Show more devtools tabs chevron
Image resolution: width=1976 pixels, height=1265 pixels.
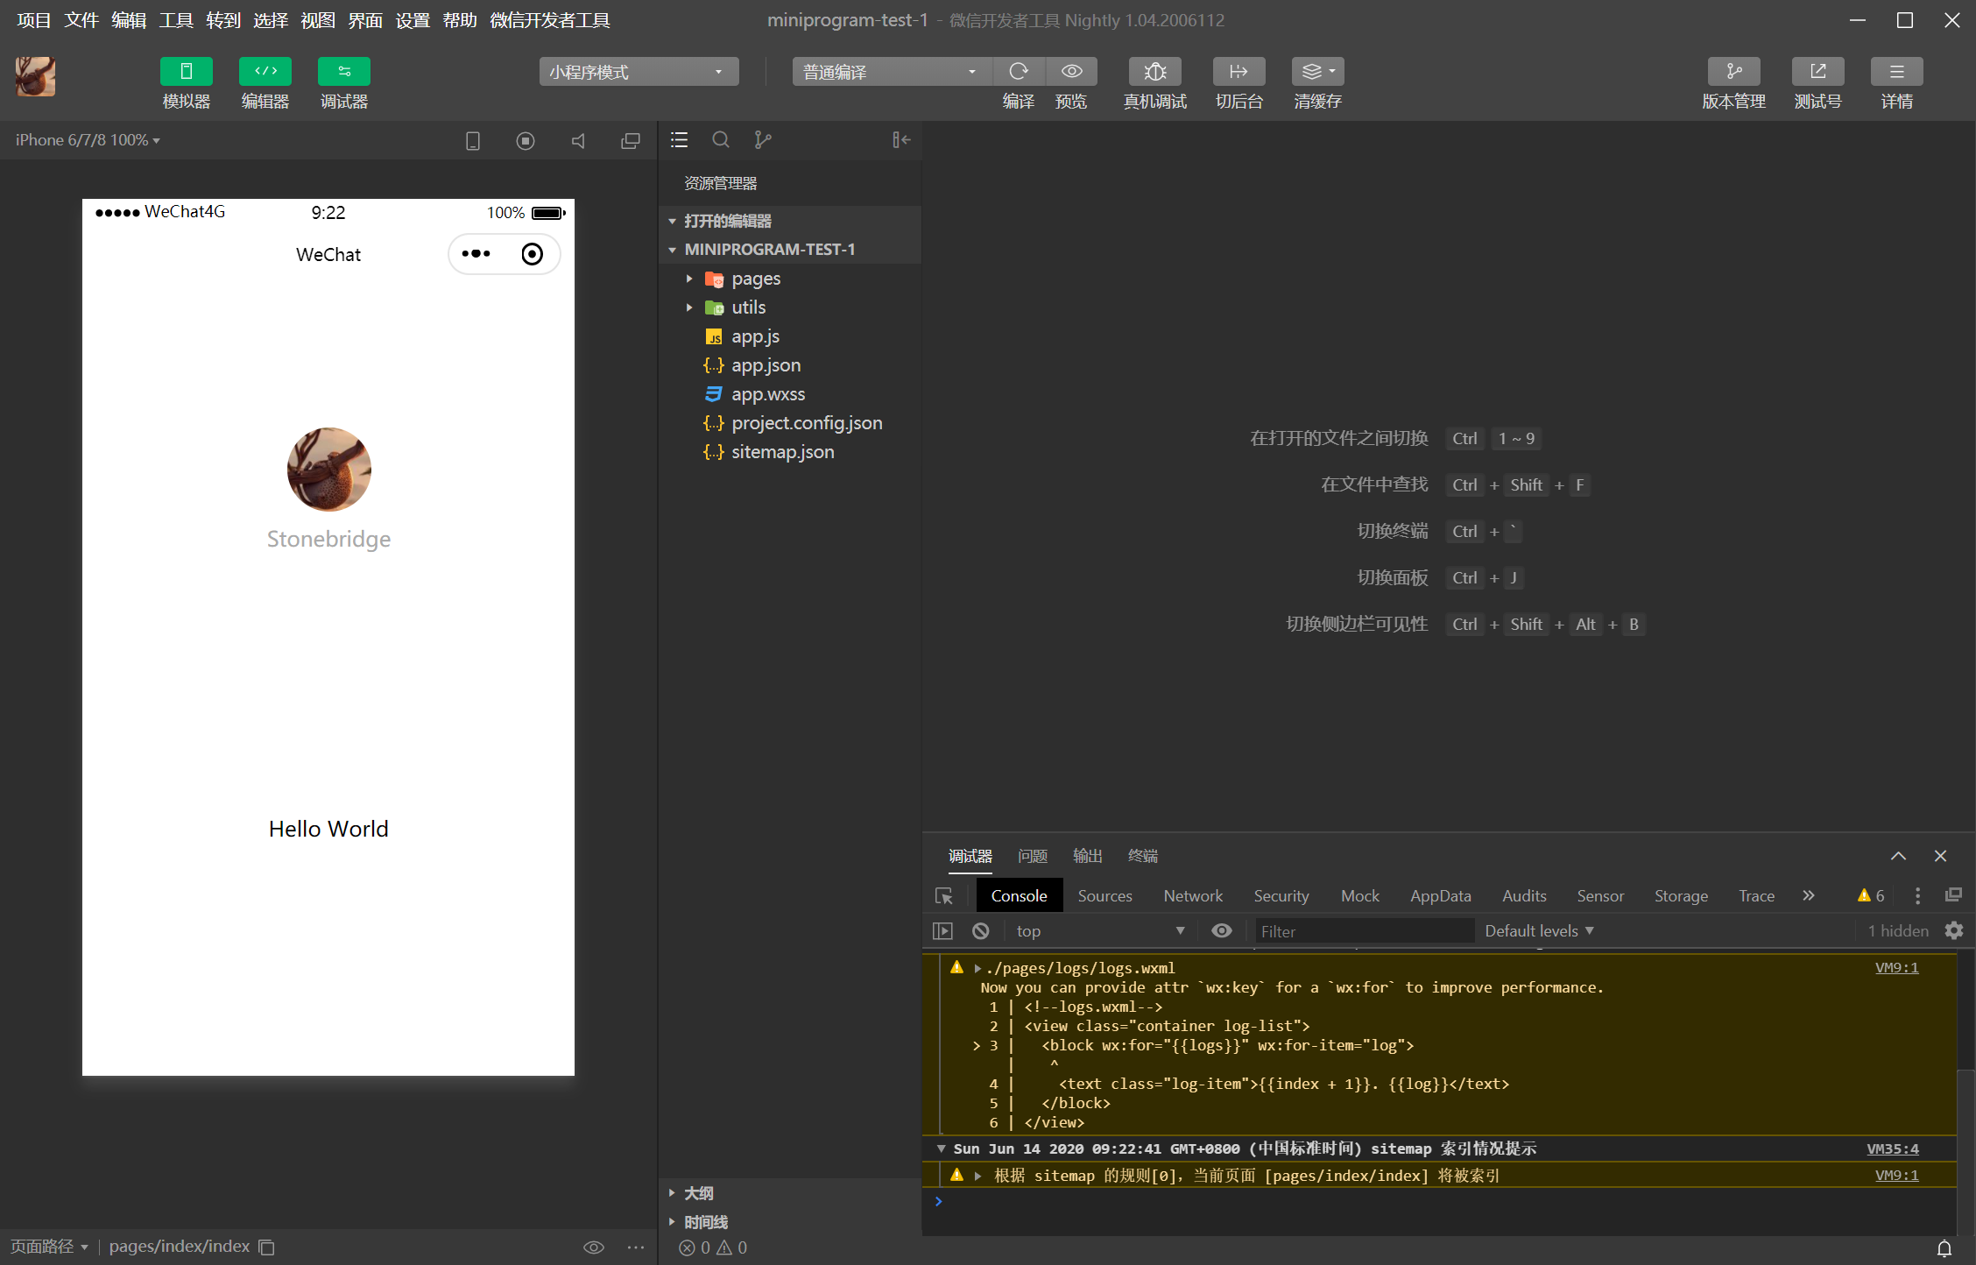pos(1809,895)
